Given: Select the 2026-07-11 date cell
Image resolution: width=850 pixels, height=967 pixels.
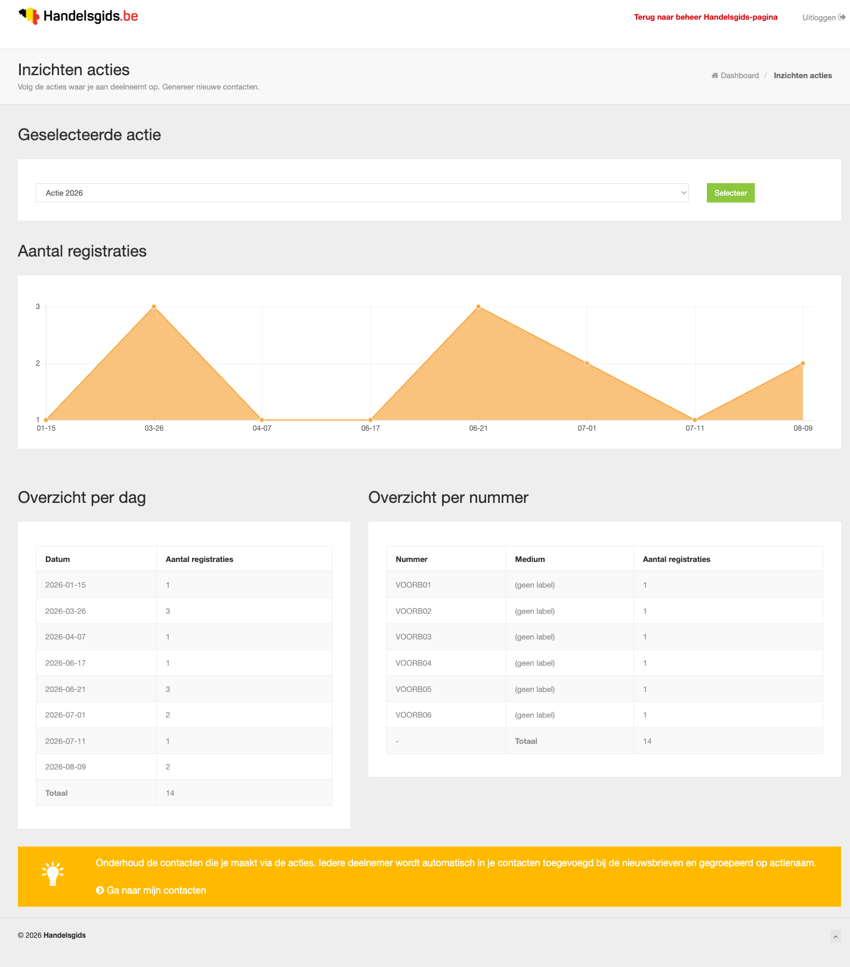Looking at the screenshot, I should point(96,741).
